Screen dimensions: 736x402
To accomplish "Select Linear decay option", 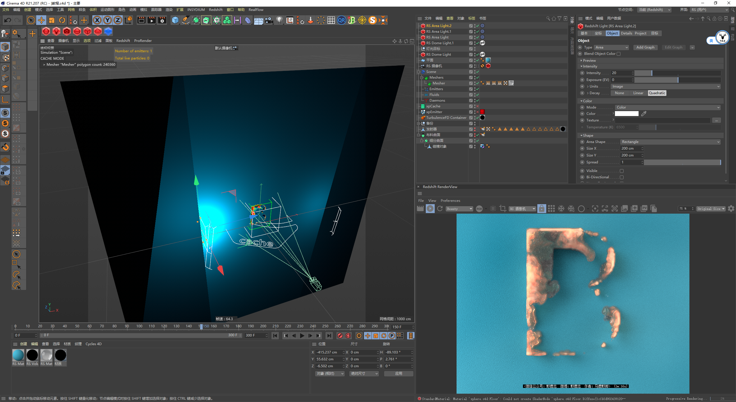I will (638, 93).
